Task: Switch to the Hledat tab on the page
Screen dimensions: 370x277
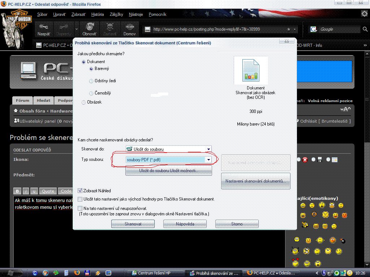Action: coord(44,100)
